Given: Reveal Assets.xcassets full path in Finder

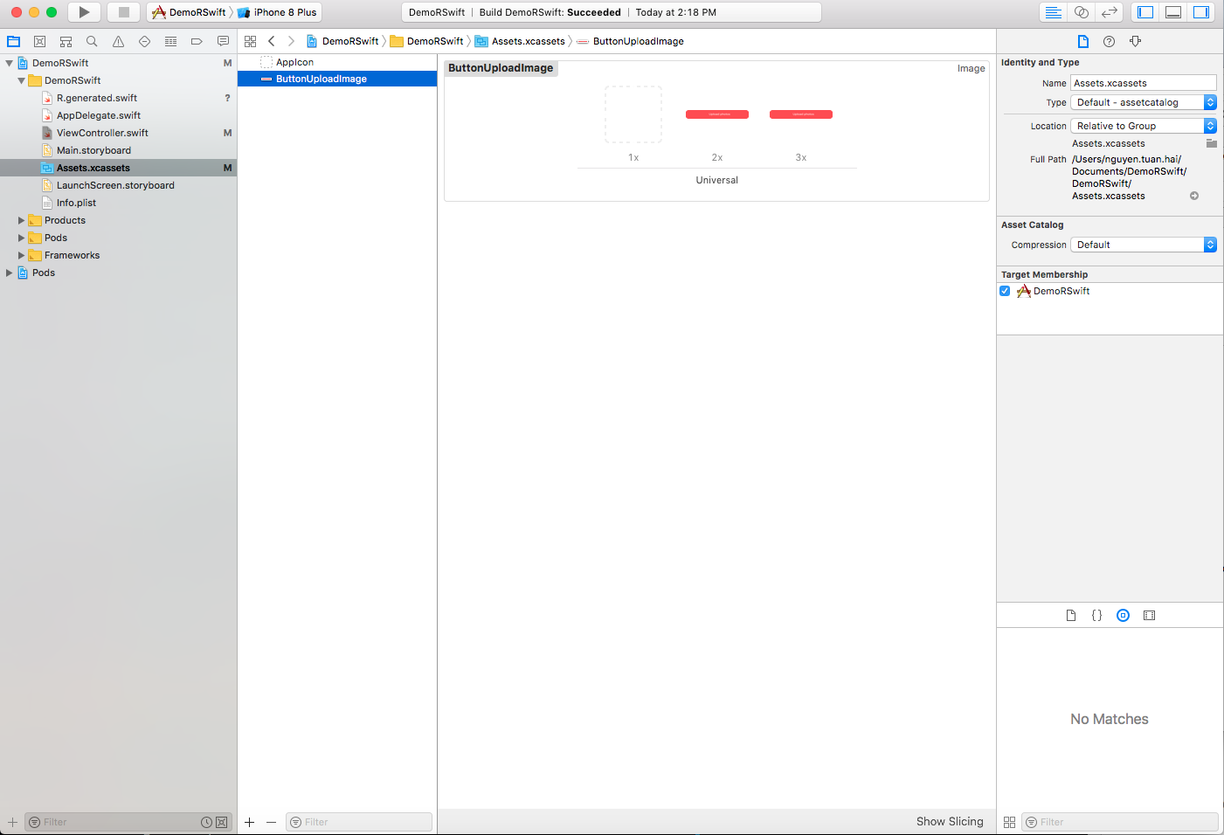Looking at the screenshot, I should 1194,196.
